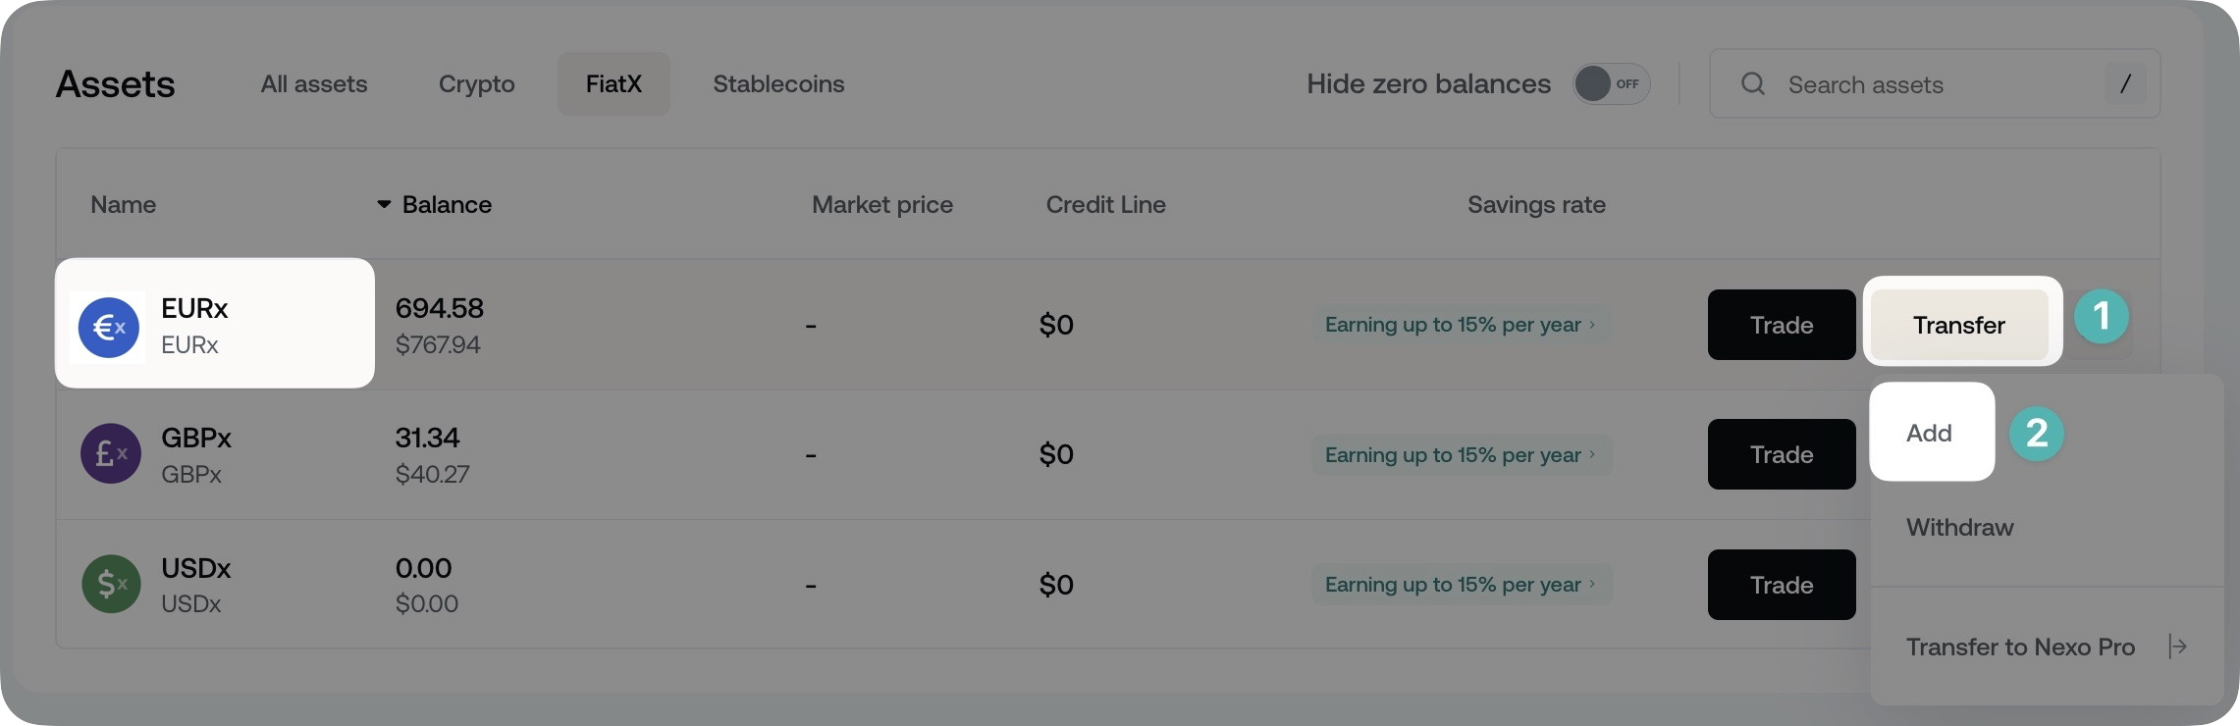The width and height of the screenshot is (2240, 726).
Task: Switch to the Stablecoins tab
Action: click(777, 84)
